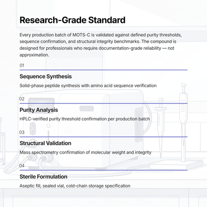This screenshot has height=207, width=207.
Task: Click the HPLC-verified purity description text
Action: tap(85, 119)
